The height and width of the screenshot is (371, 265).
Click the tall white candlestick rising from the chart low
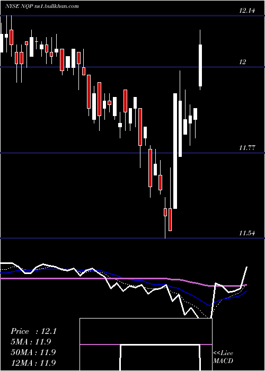tap(175, 151)
